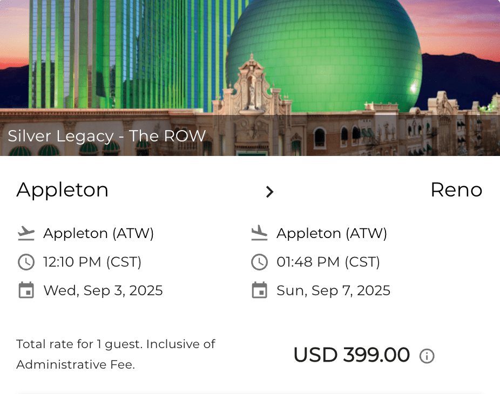Screen dimensions: 500x394
Task: Select Appleton (ATW) next to the landing icon
Action: (332, 233)
